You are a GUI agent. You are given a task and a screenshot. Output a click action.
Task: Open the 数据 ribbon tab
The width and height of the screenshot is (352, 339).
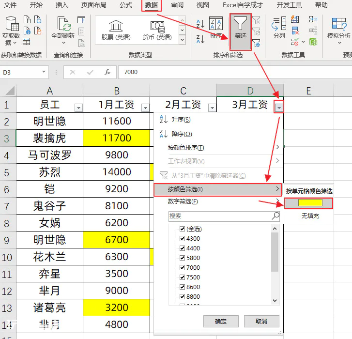(151, 5)
